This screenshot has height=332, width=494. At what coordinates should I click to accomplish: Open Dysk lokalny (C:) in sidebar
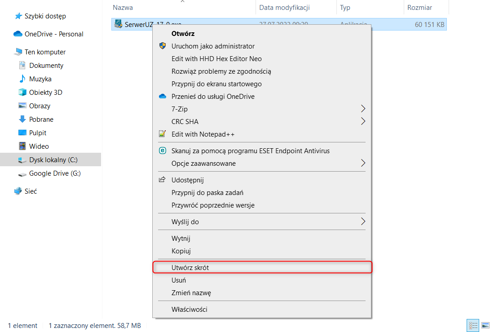point(53,160)
